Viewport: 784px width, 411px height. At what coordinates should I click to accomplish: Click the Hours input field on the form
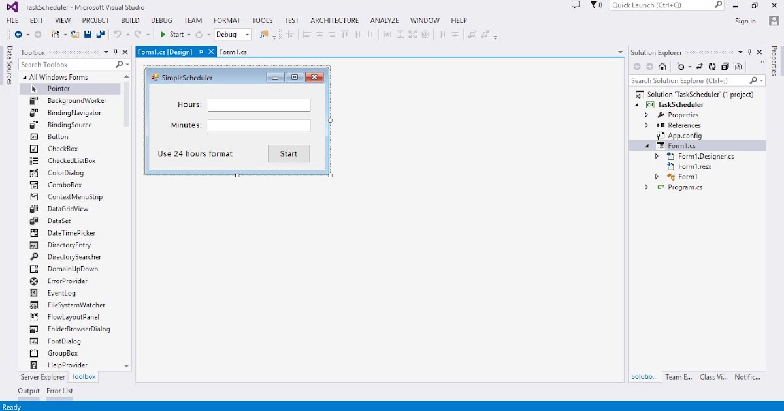[x=259, y=104]
